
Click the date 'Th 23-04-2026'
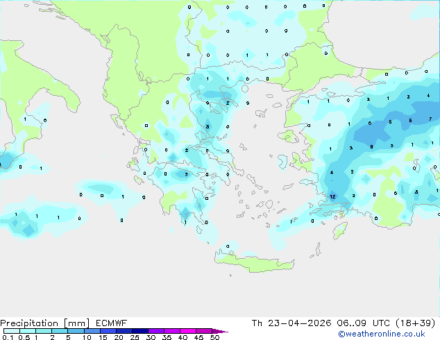[291, 323]
